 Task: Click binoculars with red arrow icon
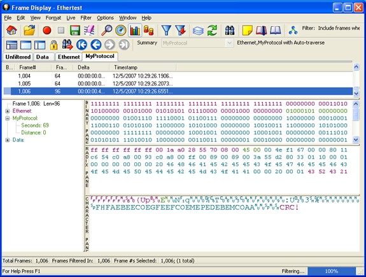pos(67,45)
